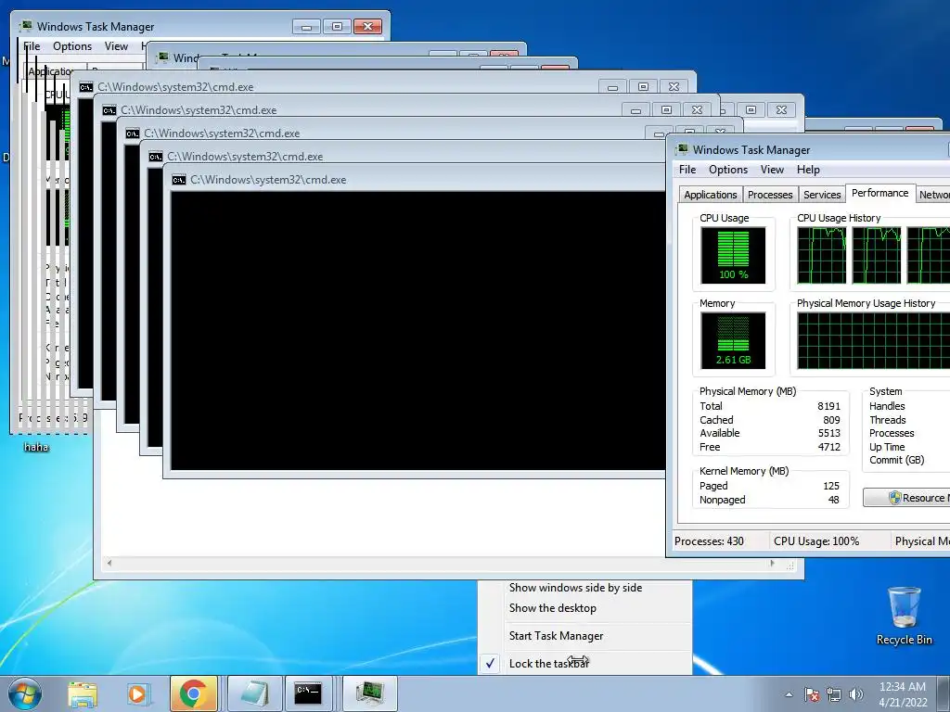Open Options menu in back-left Task Manager
The image size is (950, 712).
(72, 46)
